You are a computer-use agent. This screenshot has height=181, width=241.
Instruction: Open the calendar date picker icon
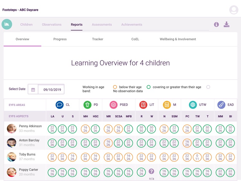coord(33,90)
